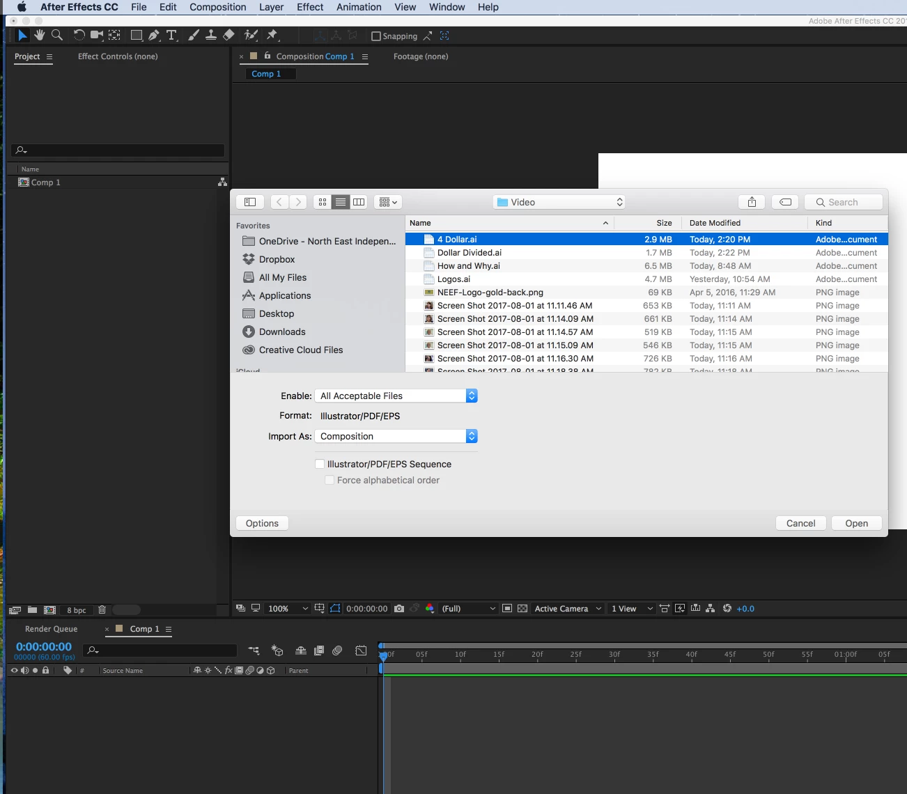
Task: Switch file dialog to icon view
Action: pos(323,202)
